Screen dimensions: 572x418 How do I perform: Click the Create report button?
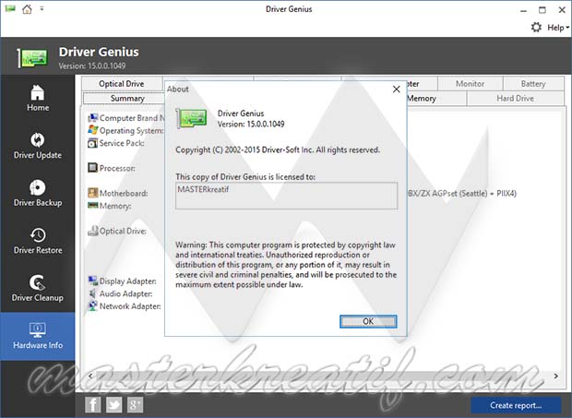[x=516, y=405]
